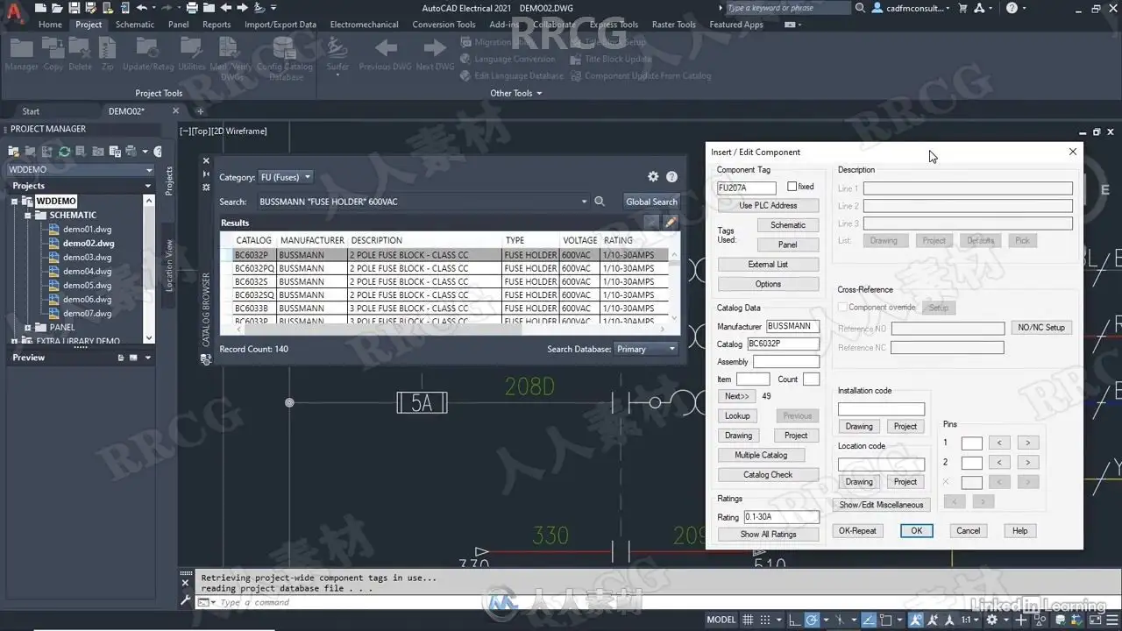1122x631 pixels.
Task: Toggle ortho mode in status bar
Action: point(794,620)
